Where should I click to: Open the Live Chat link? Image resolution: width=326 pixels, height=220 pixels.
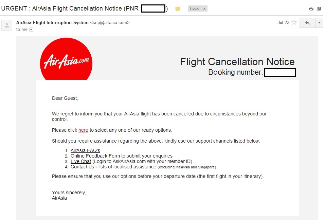pyautogui.click(x=81, y=161)
